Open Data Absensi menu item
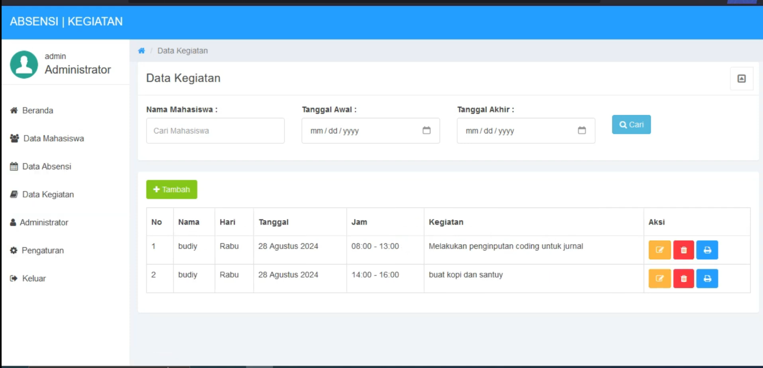763x368 pixels. (41, 166)
